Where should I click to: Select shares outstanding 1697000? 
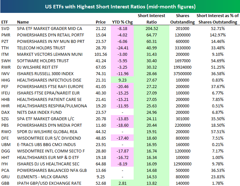coord(182,61)
